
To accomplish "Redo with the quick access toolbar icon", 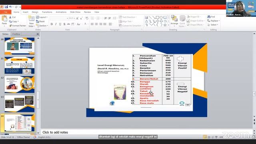I will (x=16, y=7).
